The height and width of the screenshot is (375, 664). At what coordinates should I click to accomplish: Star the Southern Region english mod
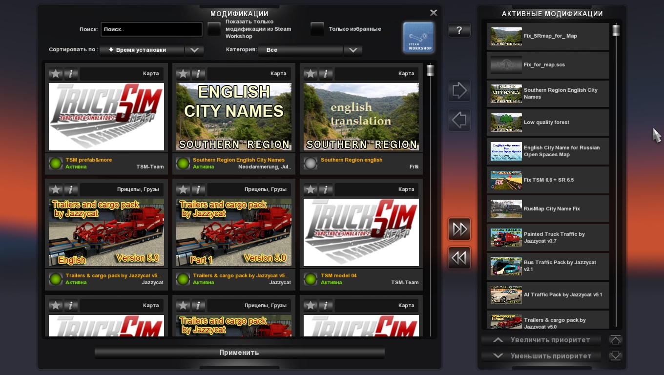click(311, 74)
